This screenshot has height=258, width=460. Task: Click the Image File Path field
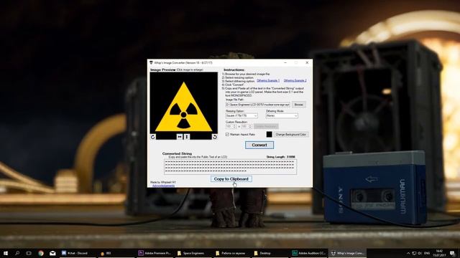click(x=258, y=105)
